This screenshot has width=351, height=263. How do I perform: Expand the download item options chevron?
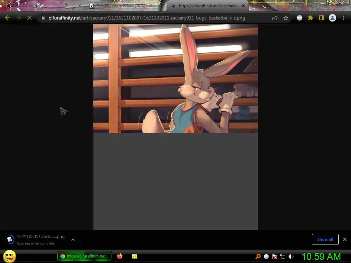click(73, 240)
